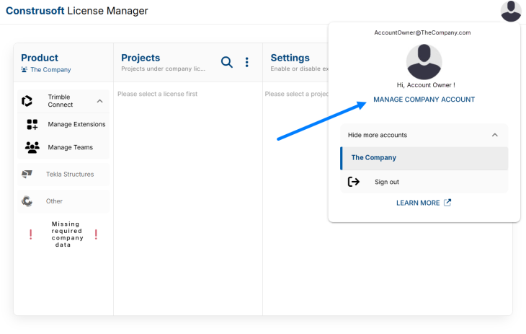Click the top-right user avatar icon
Image resolution: width=526 pixels, height=334 pixels.
pos(511,11)
